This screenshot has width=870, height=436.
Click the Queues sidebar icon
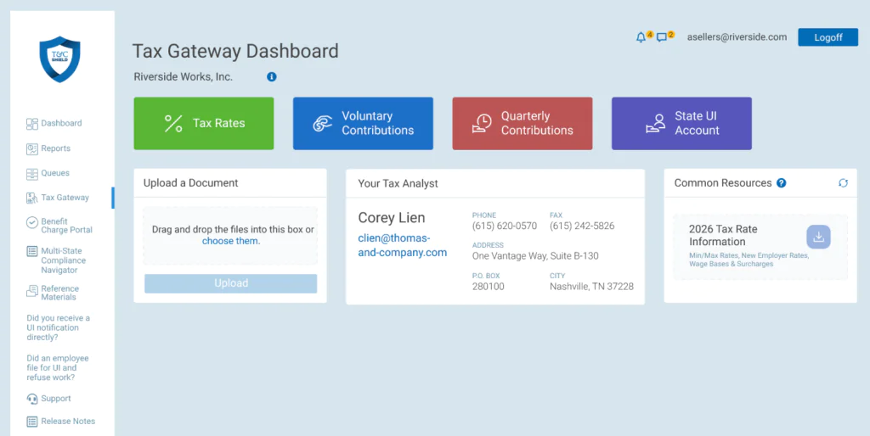click(x=32, y=173)
